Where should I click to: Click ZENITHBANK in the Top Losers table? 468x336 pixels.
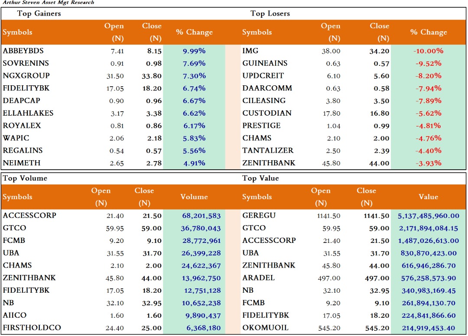point(269,163)
